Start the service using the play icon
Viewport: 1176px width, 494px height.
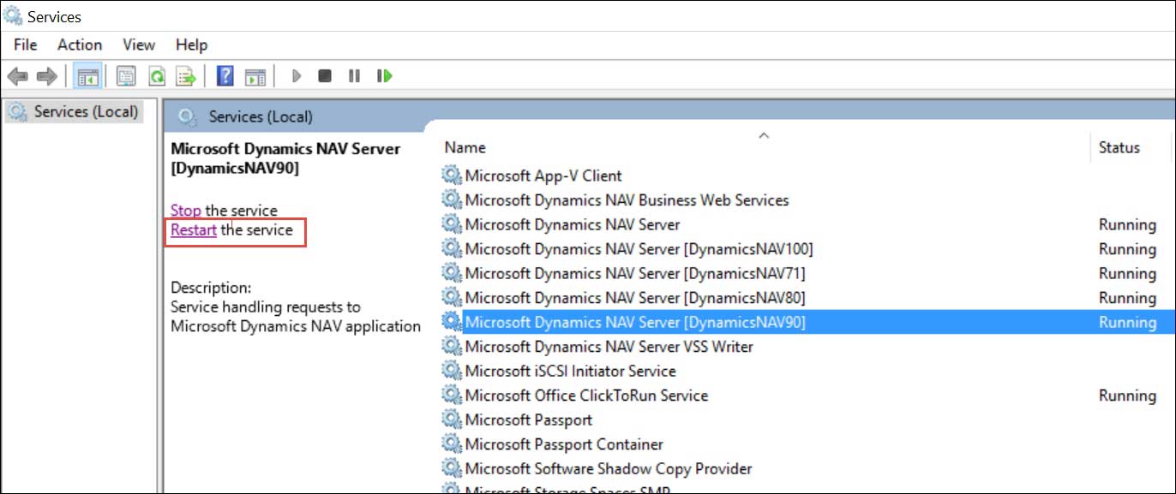296,75
